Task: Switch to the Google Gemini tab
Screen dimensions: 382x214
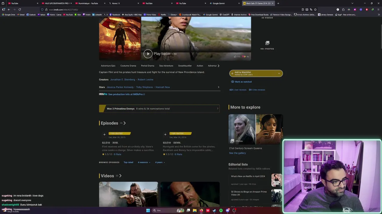Action: pos(224,3)
